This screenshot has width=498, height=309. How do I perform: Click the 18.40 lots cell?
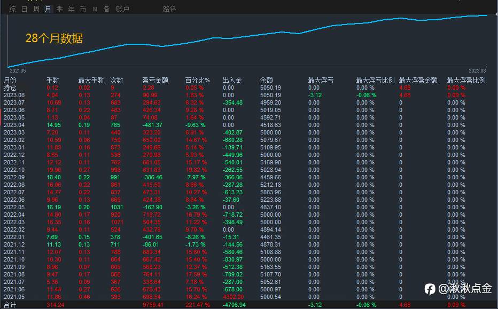(53, 177)
